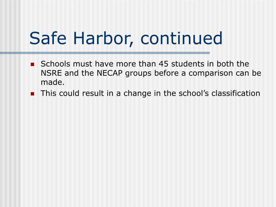Click the first red square bullet
Viewport: 276px width, 207px height.
pos(32,64)
